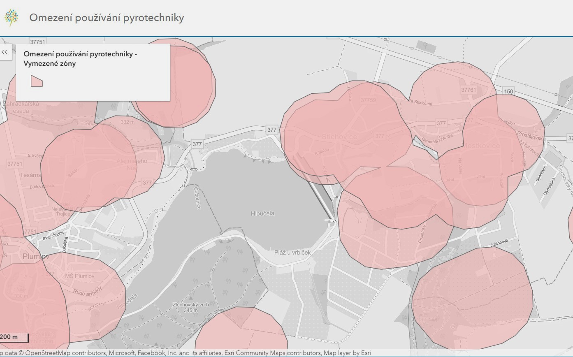This screenshot has width=573, height=357.
Task: Click the page title Omezení používání pyrotechniky
Action: click(107, 18)
